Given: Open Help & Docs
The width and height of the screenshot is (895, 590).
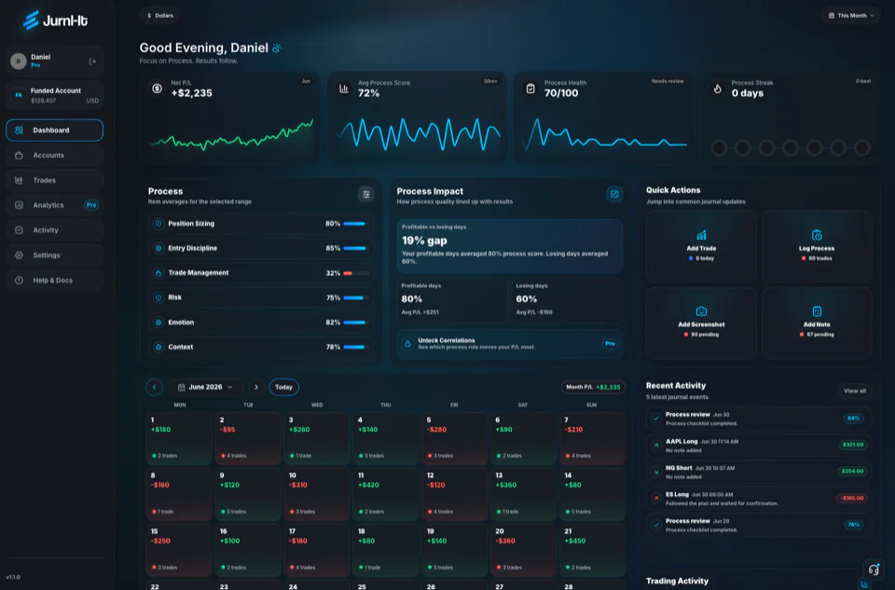Looking at the screenshot, I should click(x=55, y=281).
